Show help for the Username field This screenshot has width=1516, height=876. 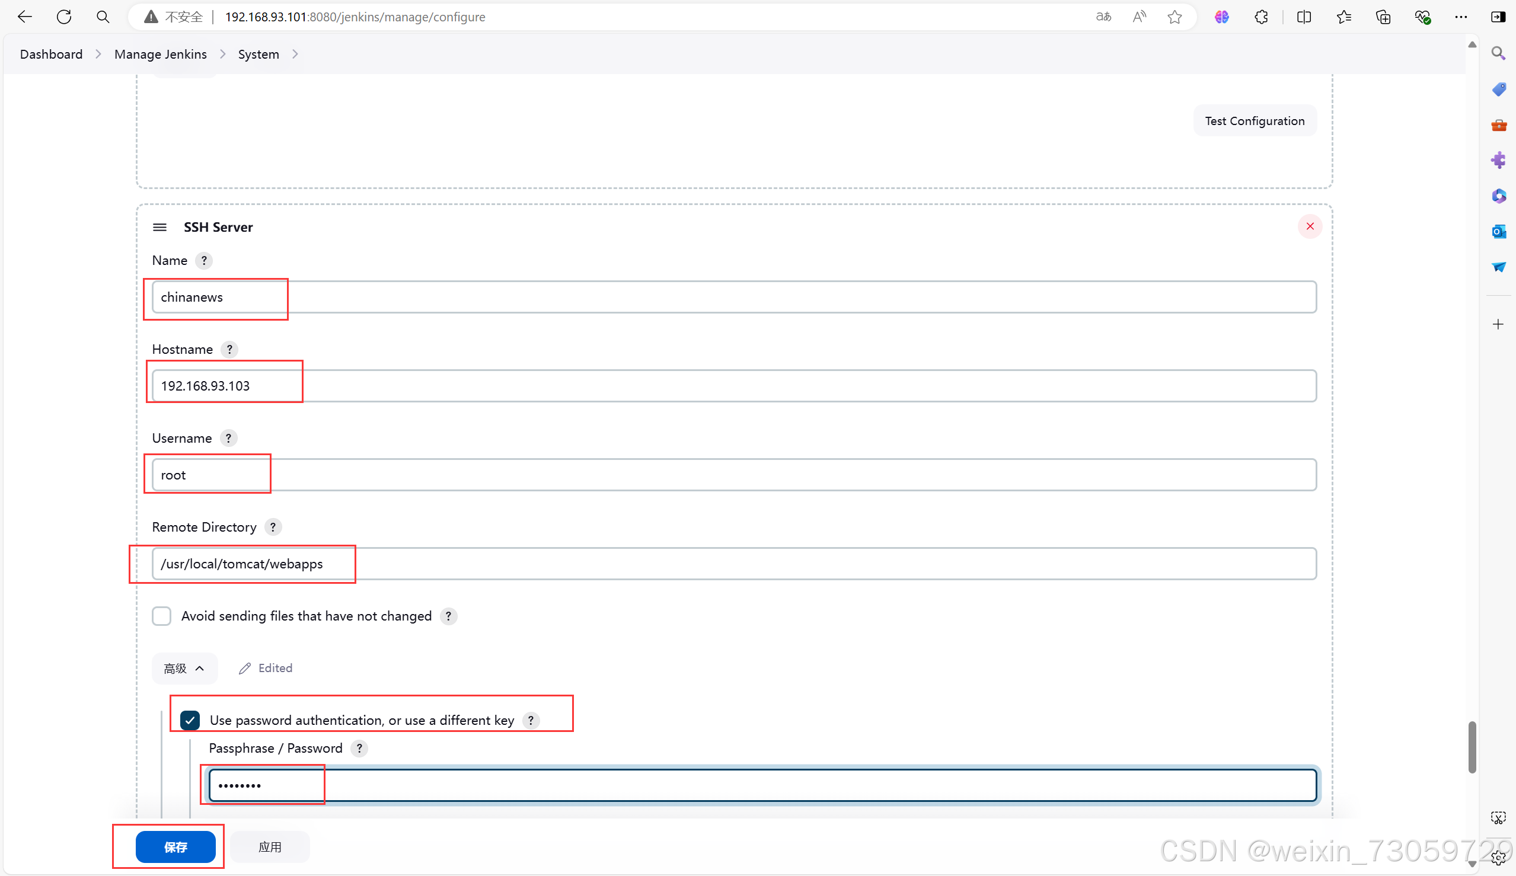click(228, 439)
